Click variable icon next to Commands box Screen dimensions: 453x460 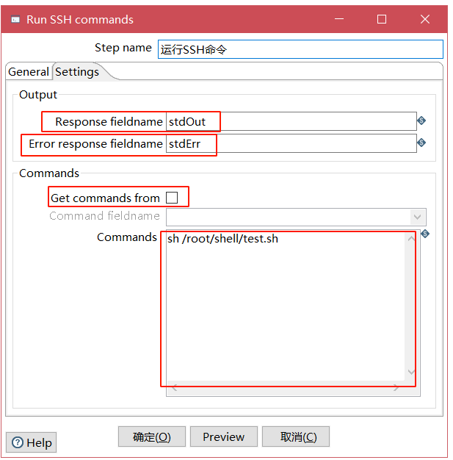(424, 234)
